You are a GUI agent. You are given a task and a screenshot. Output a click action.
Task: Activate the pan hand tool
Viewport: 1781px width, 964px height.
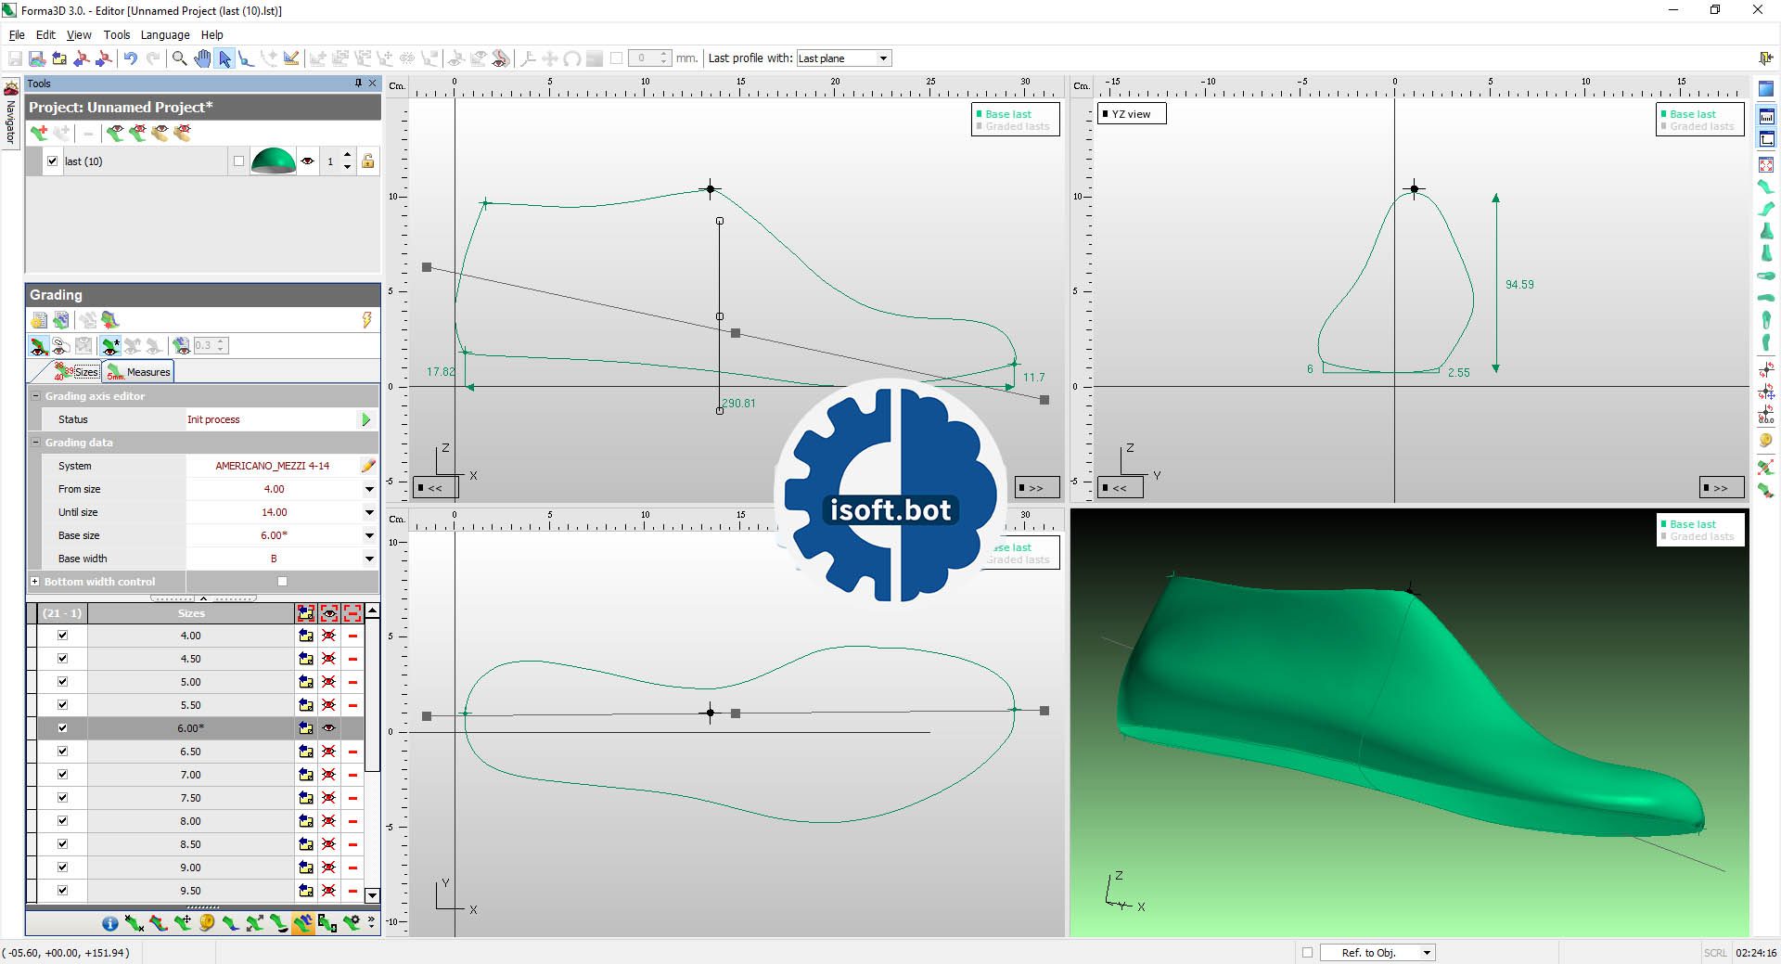point(202,58)
